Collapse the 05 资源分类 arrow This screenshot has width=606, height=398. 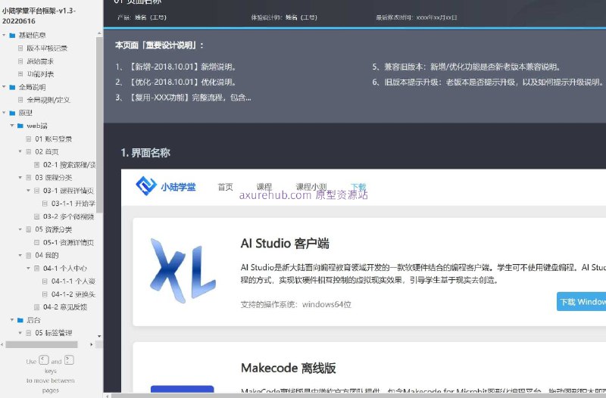point(20,229)
